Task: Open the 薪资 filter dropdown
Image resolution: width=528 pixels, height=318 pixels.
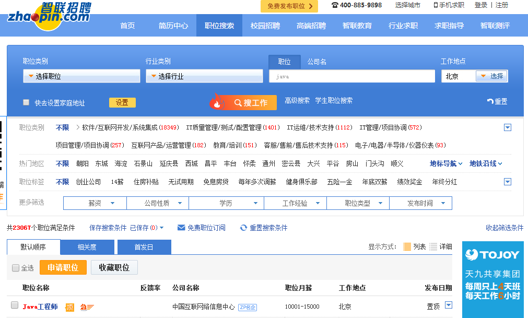Action: (95, 203)
